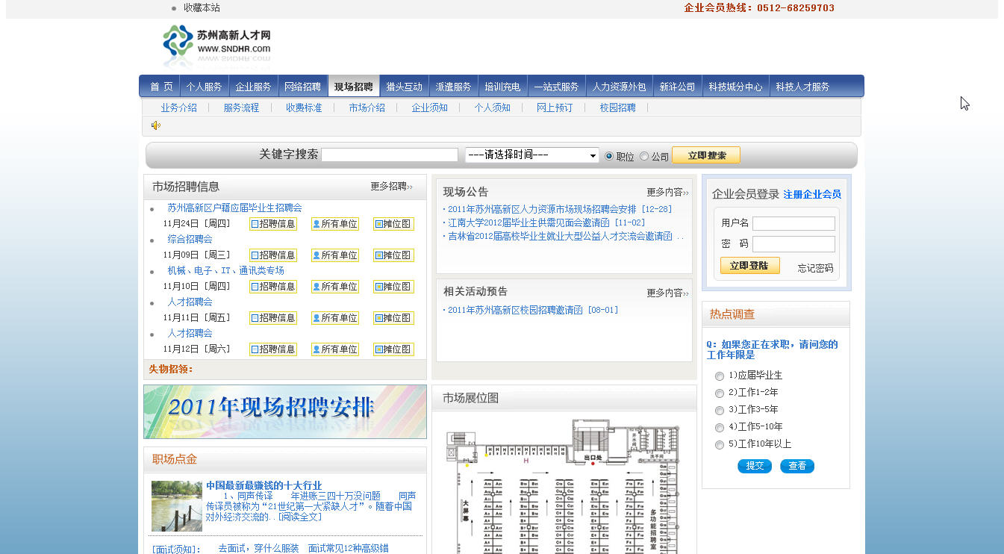The width and height of the screenshot is (1004, 554).
Task: Choose survey option 工作3-5年
Action: (x=720, y=411)
